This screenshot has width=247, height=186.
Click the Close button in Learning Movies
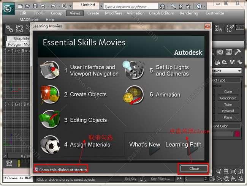tap(194, 169)
